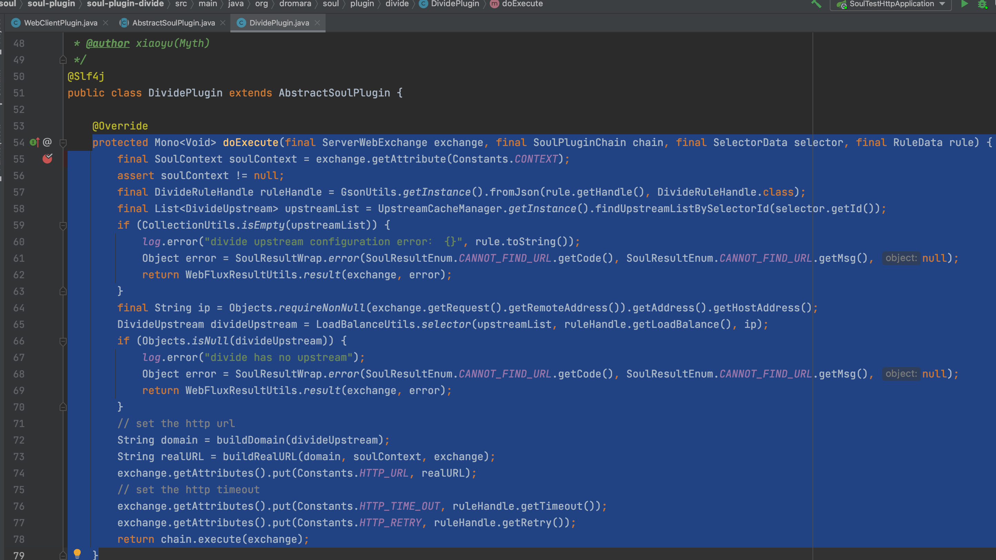Click the fold end marker at line 70

pyautogui.click(x=63, y=407)
